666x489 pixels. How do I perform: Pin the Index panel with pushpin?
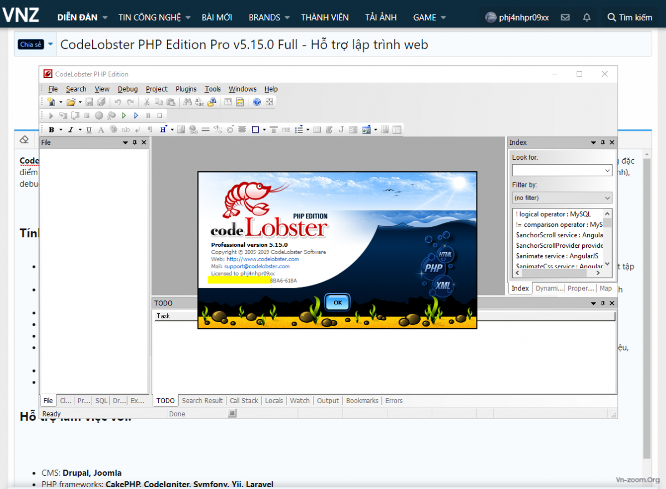602,142
